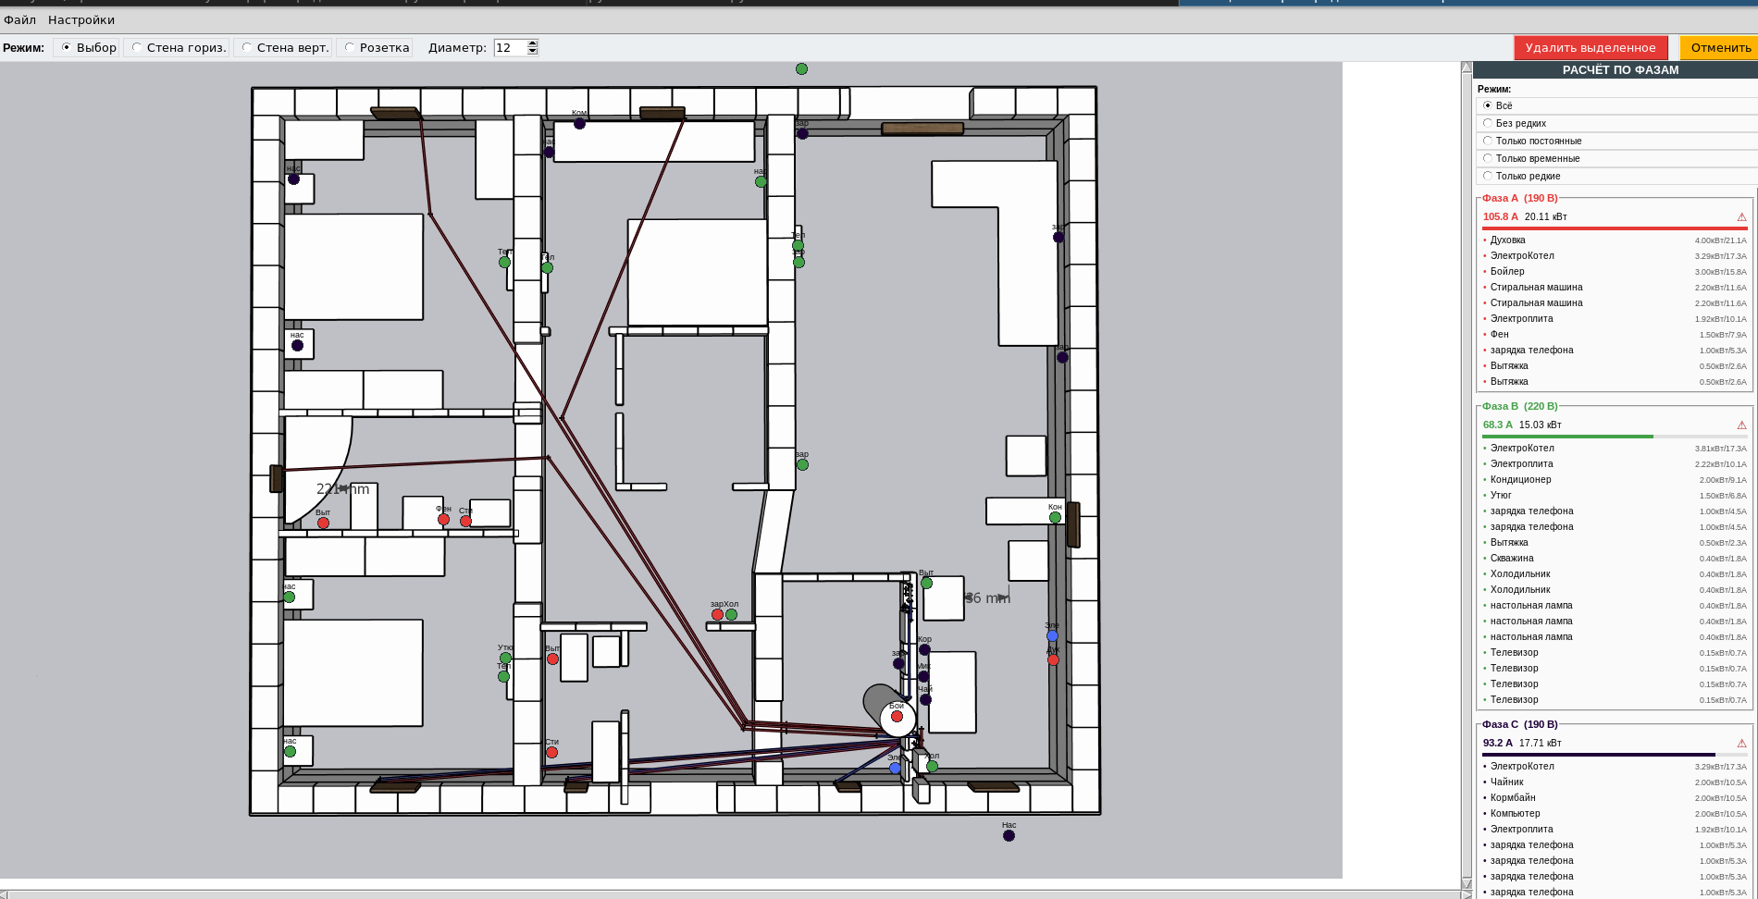Click the phase panel scrollbar up arrow
Screen dimensions: 1758x899
(1467, 68)
